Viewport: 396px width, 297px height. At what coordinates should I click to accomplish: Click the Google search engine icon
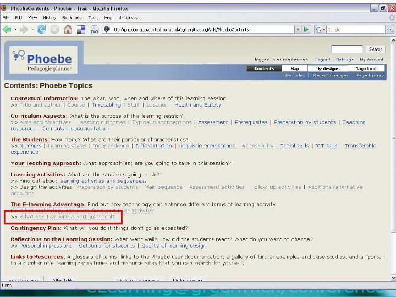[x=318, y=30]
